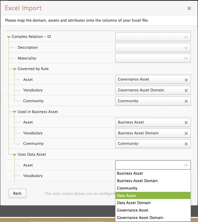Clear the Governance Asset mapping
Image resolution: width=198 pixels, height=222 pixels.
coord(186,80)
